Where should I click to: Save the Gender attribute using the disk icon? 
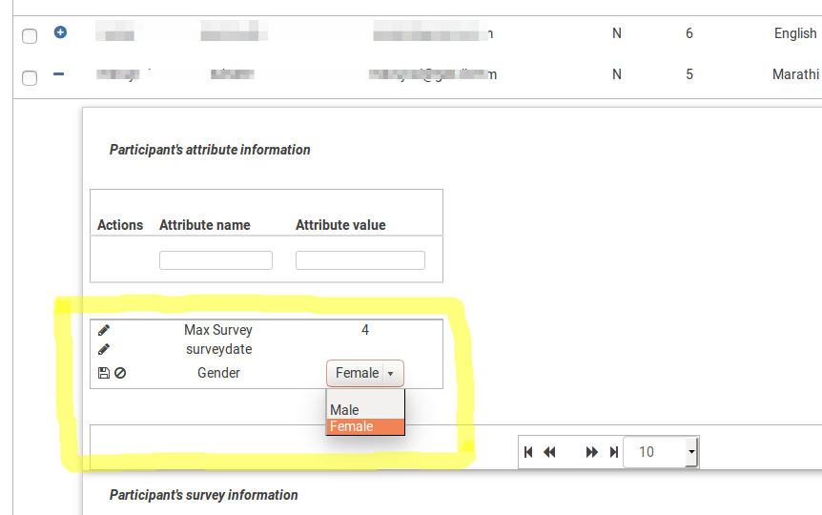[x=104, y=374]
